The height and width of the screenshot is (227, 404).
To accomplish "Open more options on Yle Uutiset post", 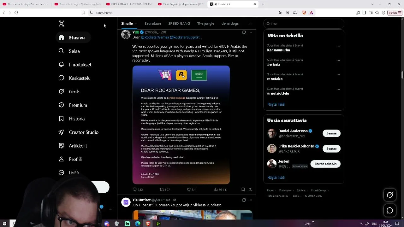I will pos(250,200).
